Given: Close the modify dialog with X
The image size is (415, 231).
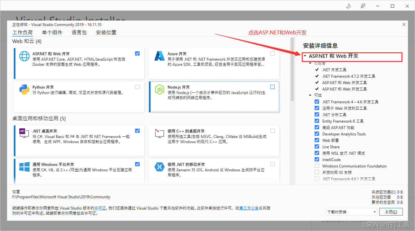Looking at the screenshot, I should 404,24.
